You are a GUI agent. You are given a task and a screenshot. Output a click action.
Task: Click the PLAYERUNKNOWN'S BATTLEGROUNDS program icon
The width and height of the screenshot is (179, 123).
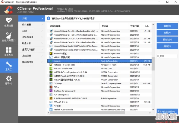pos(51,98)
